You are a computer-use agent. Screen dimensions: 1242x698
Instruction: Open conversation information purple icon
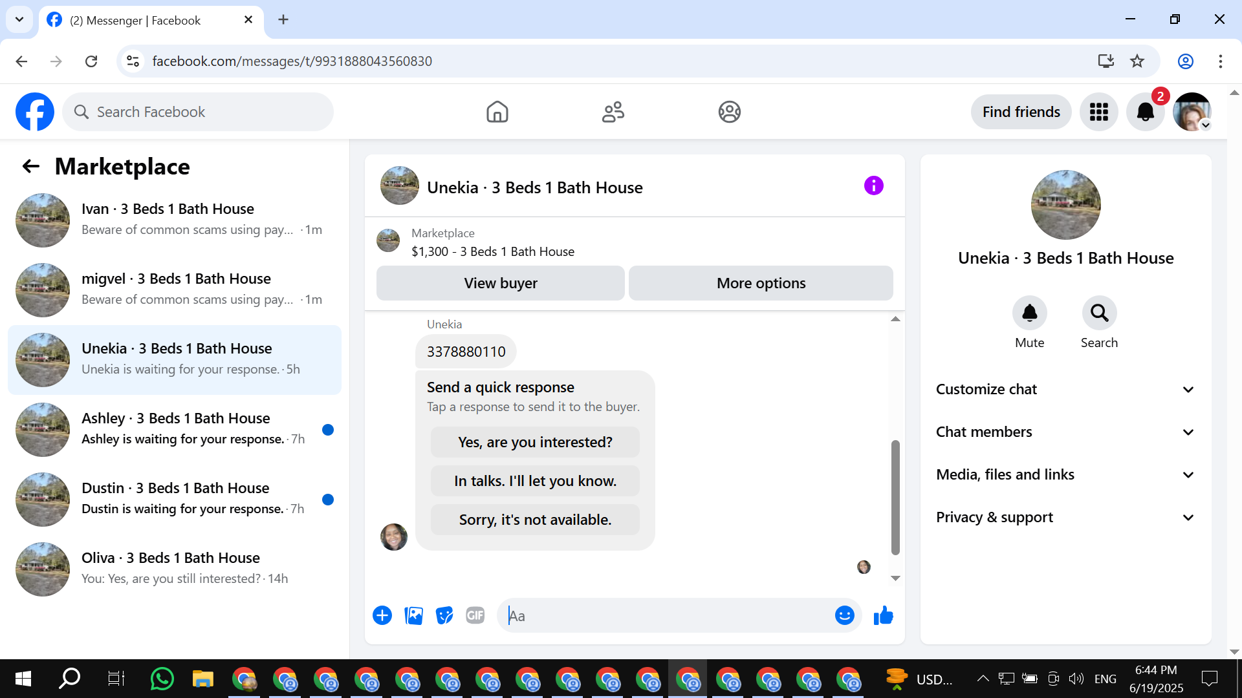pos(873,186)
